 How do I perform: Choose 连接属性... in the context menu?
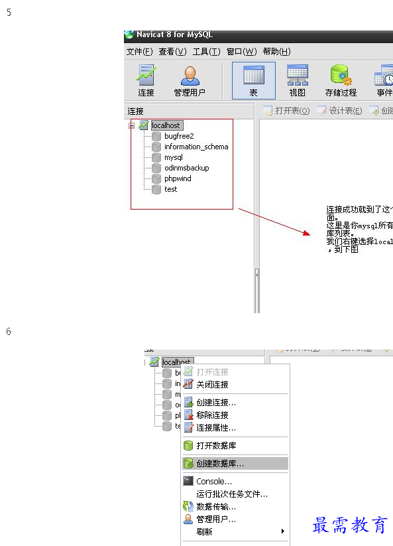pos(235,428)
